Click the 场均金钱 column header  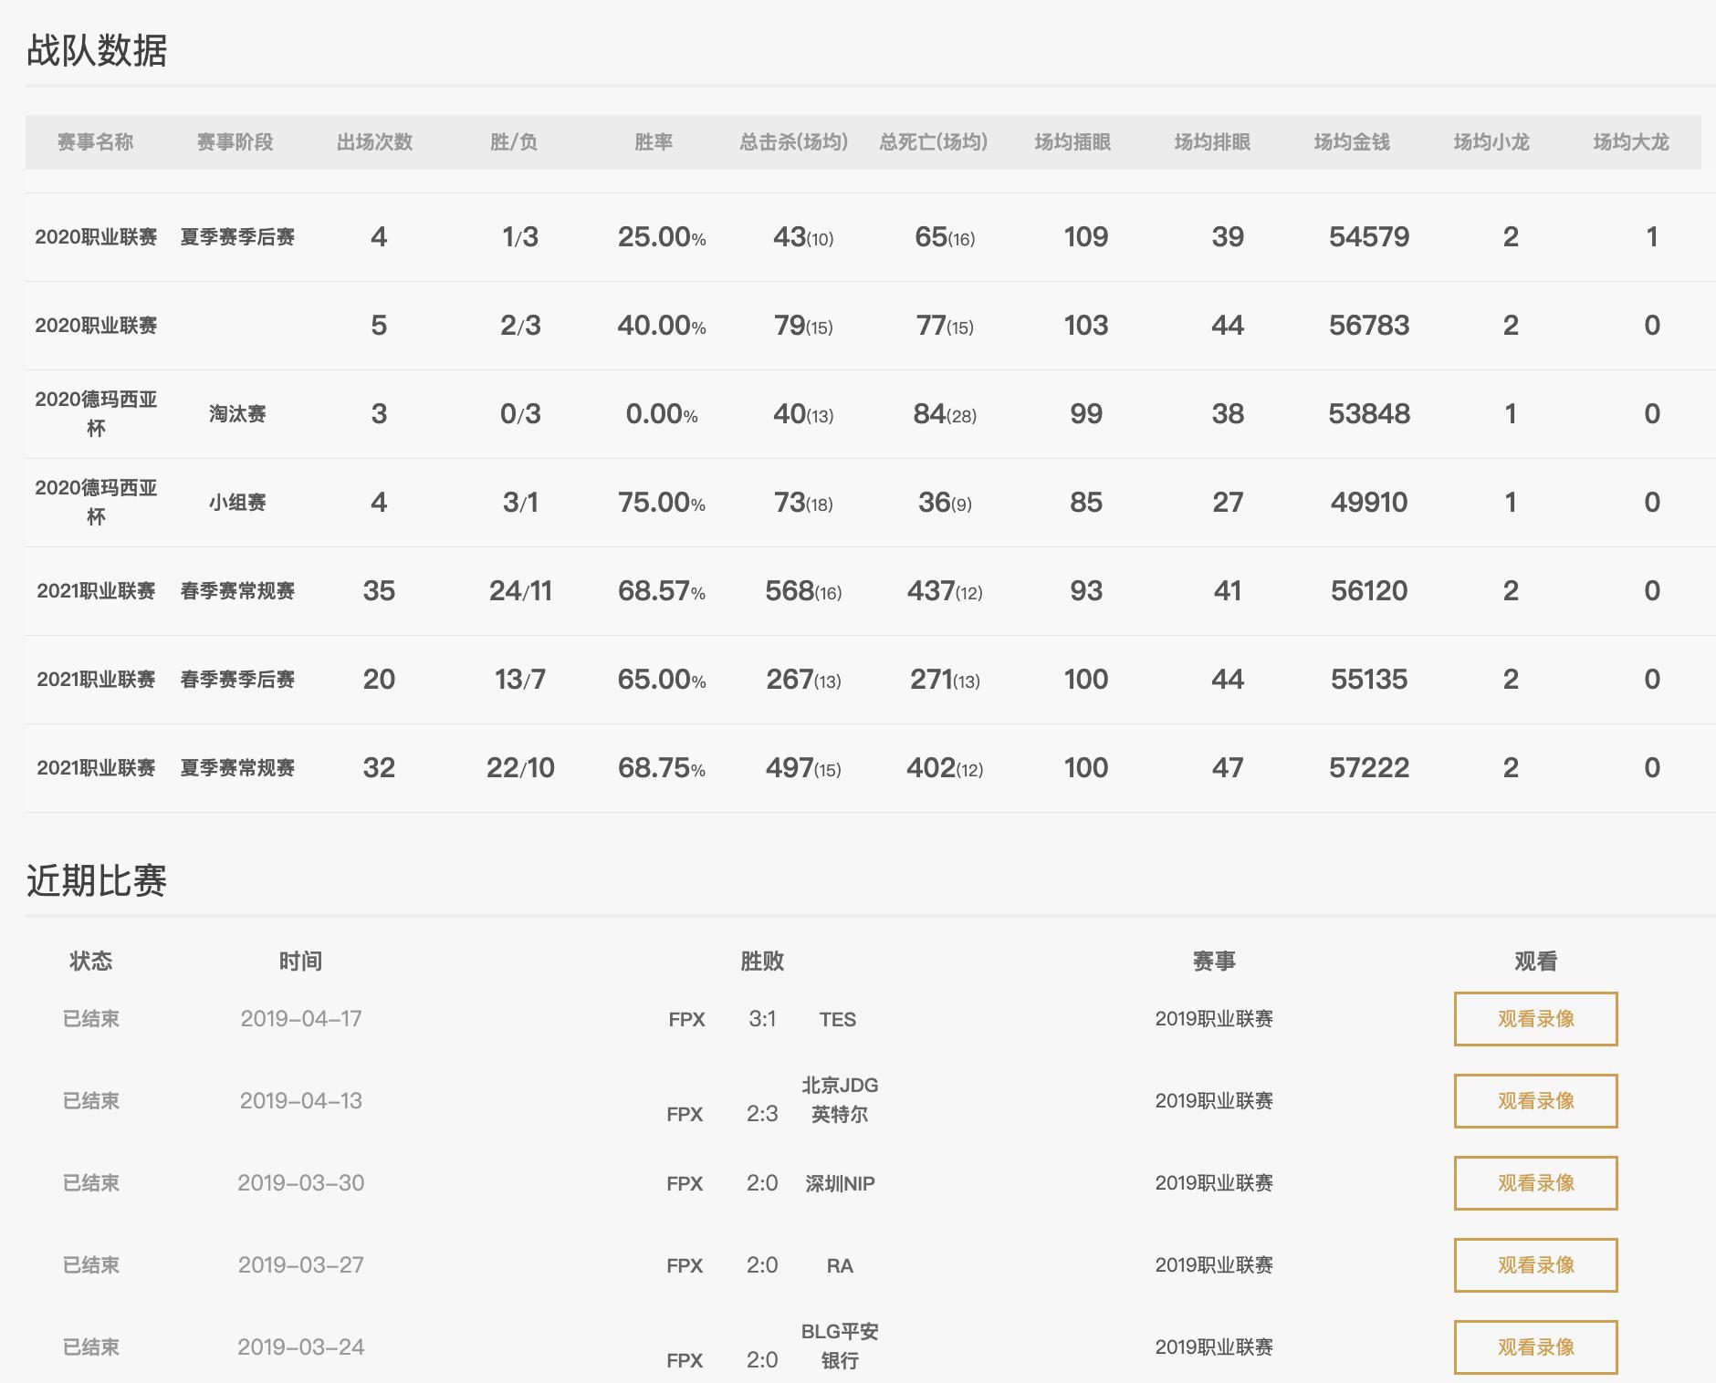click(1351, 142)
